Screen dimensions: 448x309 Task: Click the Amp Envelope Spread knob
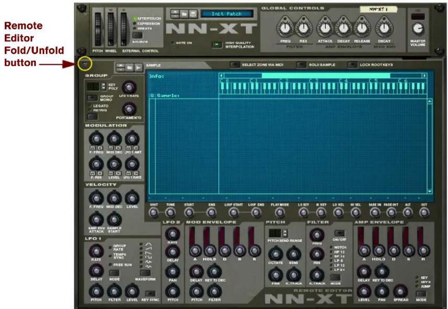(400, 291)
